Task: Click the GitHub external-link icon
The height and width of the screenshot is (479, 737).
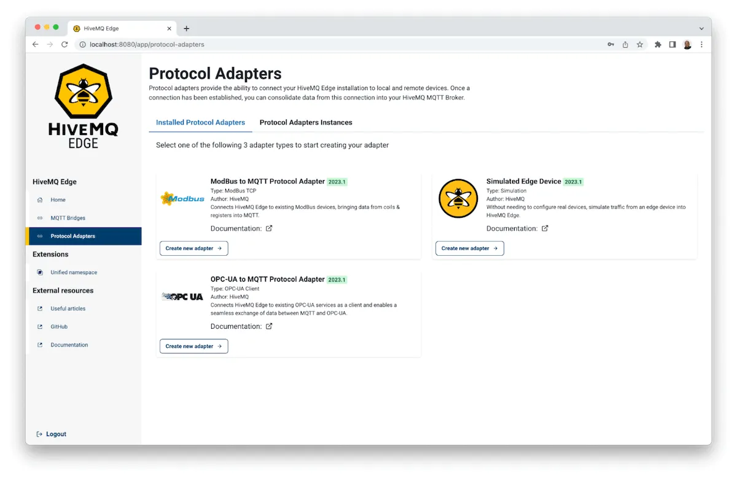Action: tap(40, 327)
